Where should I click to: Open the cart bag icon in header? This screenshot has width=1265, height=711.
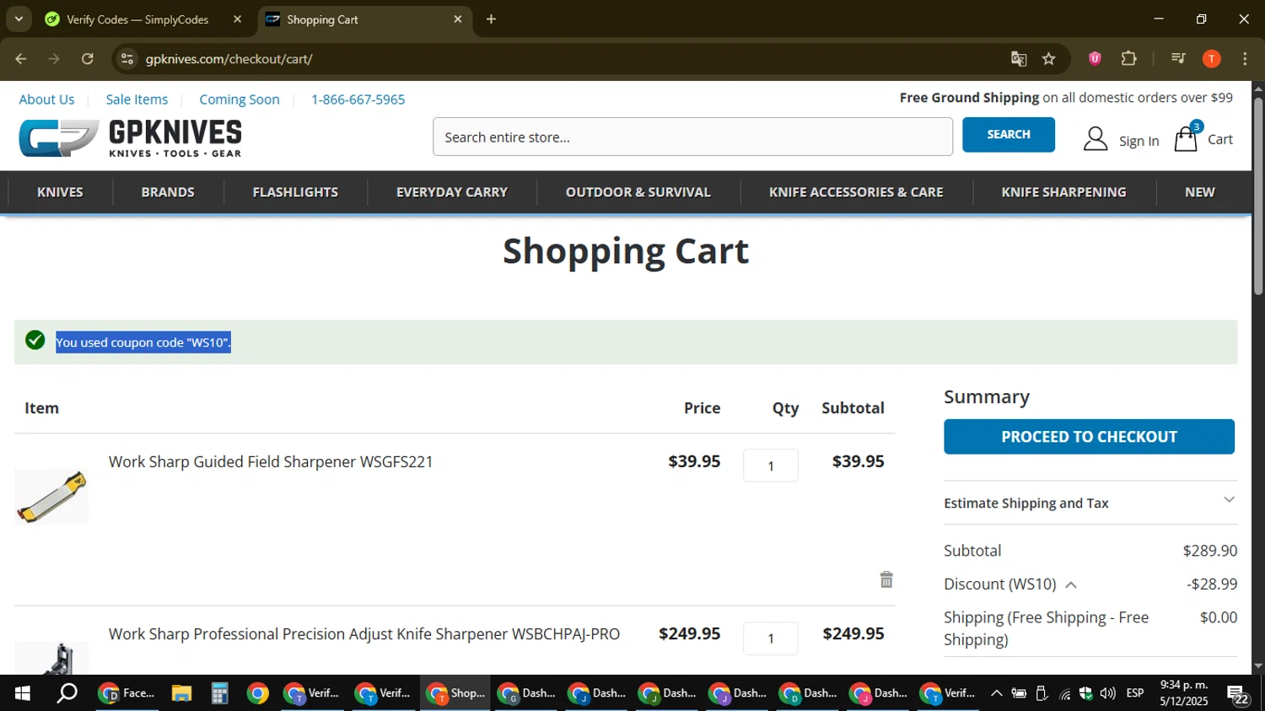(x=1186, y=138)
